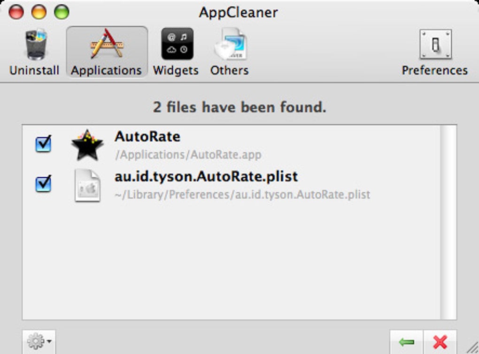479x354 pixels.
Task: Click the green back arrow button
Action: click(x=407, y=342)
